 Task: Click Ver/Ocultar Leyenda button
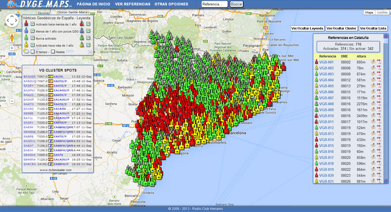[x=307, y=28]
